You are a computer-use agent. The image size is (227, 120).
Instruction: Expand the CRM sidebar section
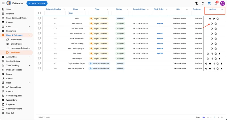[30, 26]
